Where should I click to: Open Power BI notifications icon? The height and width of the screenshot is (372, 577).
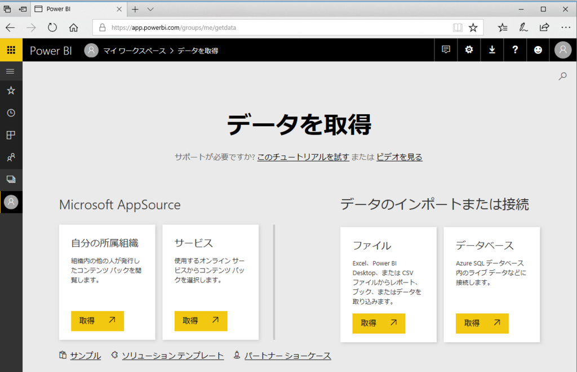[446, 50]
